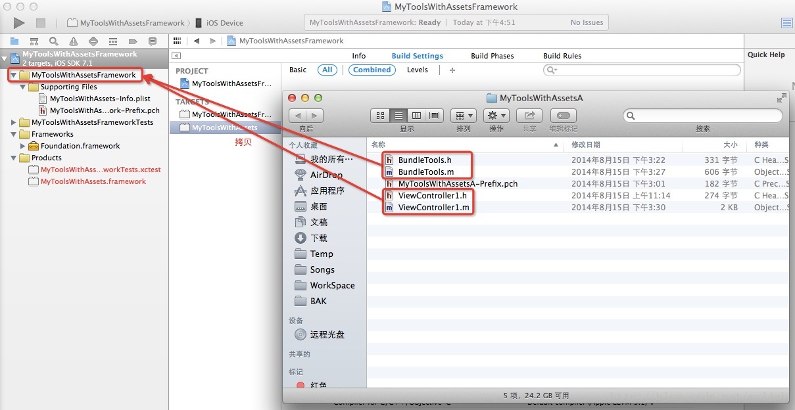Image resolution: width=795 pixels, height=410 pixels.
Task: Open the issue navigator warning icon
Action: [74, 41]
